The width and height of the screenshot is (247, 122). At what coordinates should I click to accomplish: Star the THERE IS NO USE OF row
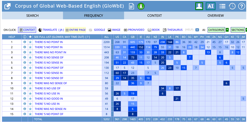coord(30,88)
